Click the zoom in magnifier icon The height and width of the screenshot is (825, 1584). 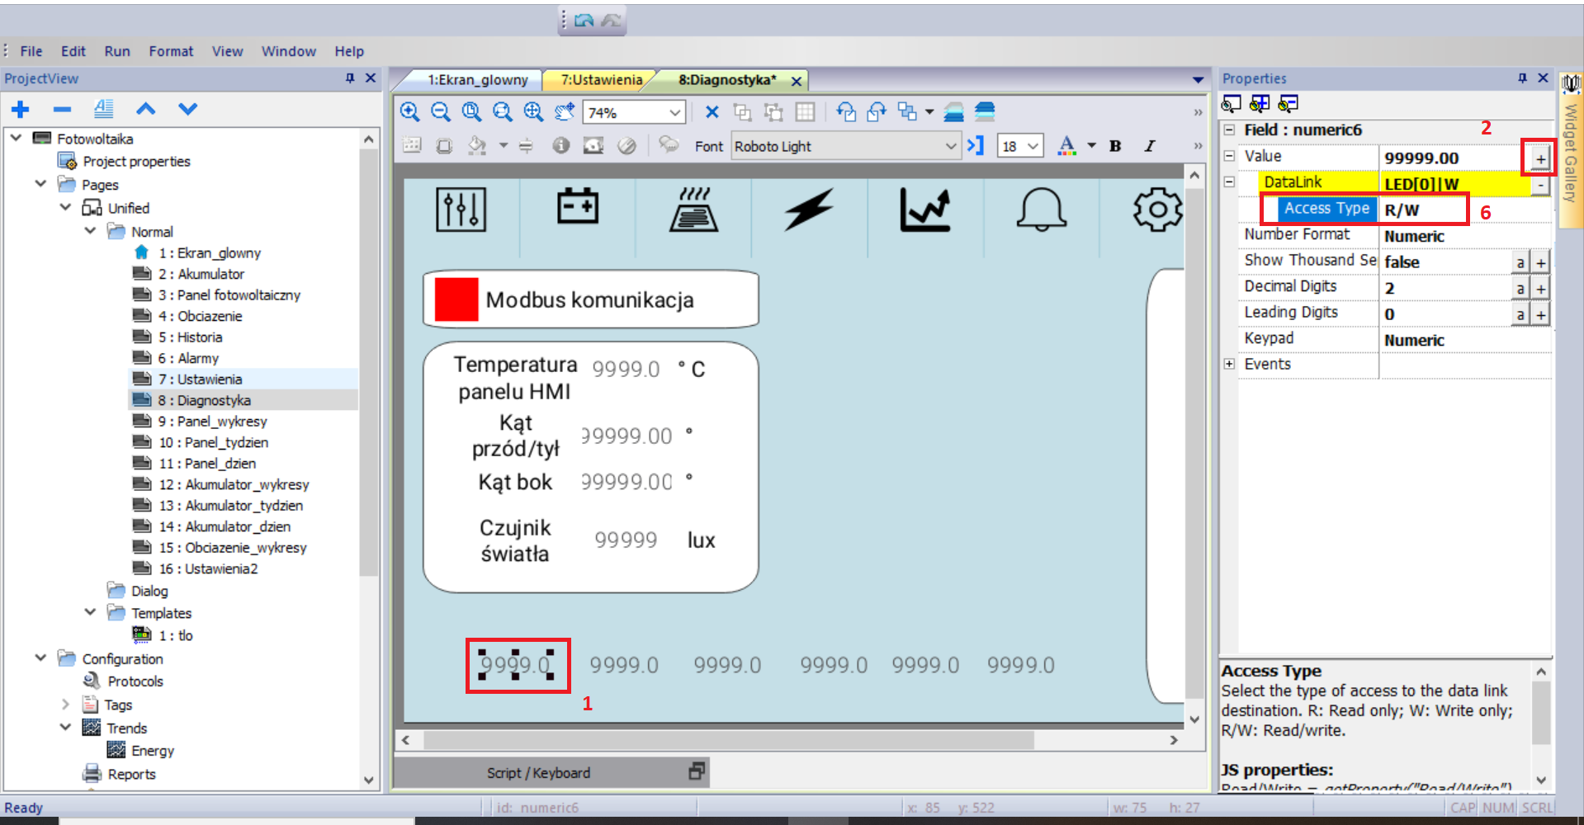[409, 111]
